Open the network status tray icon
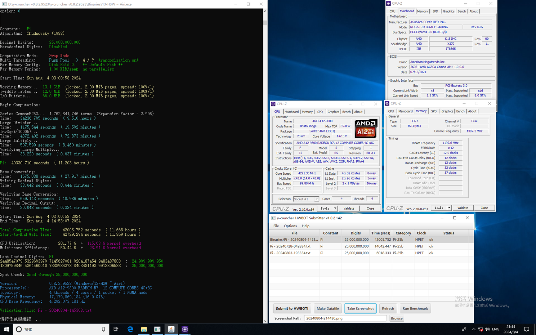The image size is (536, 335). pyautogui.click(x=480, y=329)
